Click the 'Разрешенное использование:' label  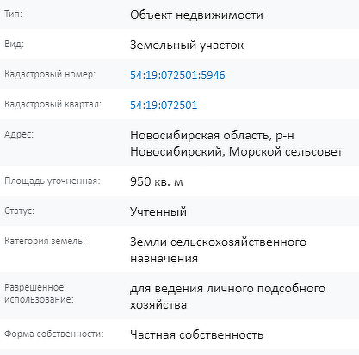[39, 293]
